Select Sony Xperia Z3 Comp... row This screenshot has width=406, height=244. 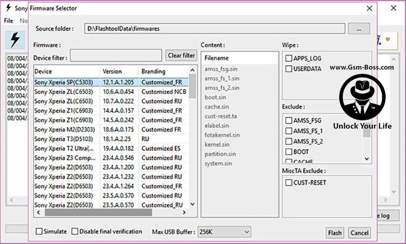[111, 158]
